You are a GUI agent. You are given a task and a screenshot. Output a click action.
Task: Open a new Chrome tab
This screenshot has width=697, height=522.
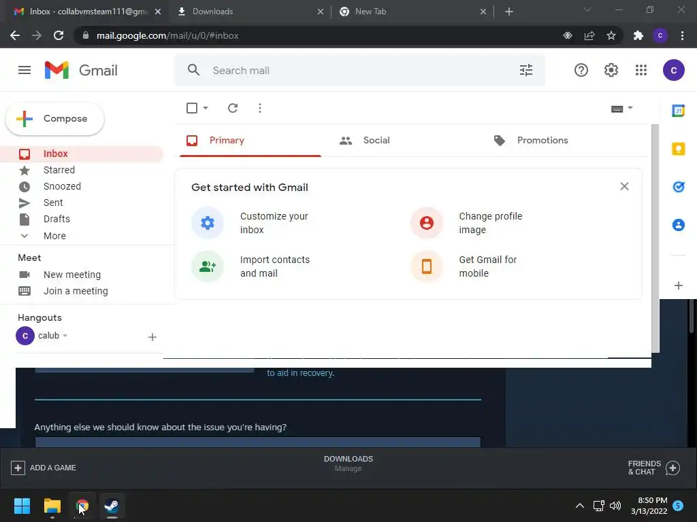509,12
